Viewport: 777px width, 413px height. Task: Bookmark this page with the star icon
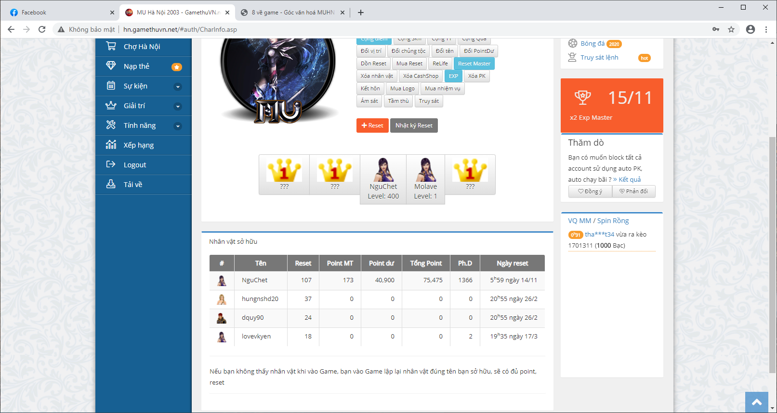click(x=731, y=29)
